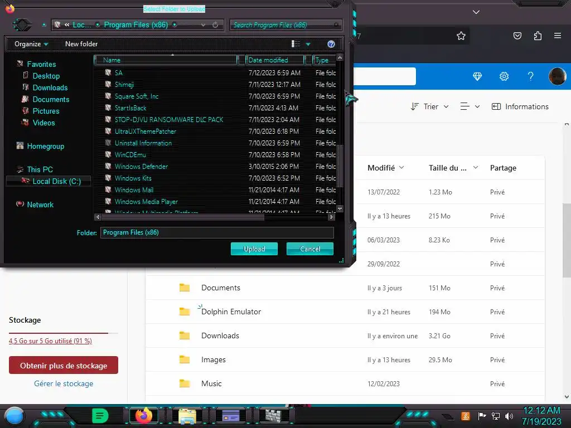The width and height of the screenshot is (571, 428).
Task: Select Network in navigation pane
Action: (40, 205)
